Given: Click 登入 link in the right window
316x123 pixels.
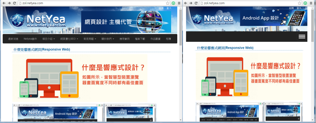Looking at the screenshot, I should [299, 8].
